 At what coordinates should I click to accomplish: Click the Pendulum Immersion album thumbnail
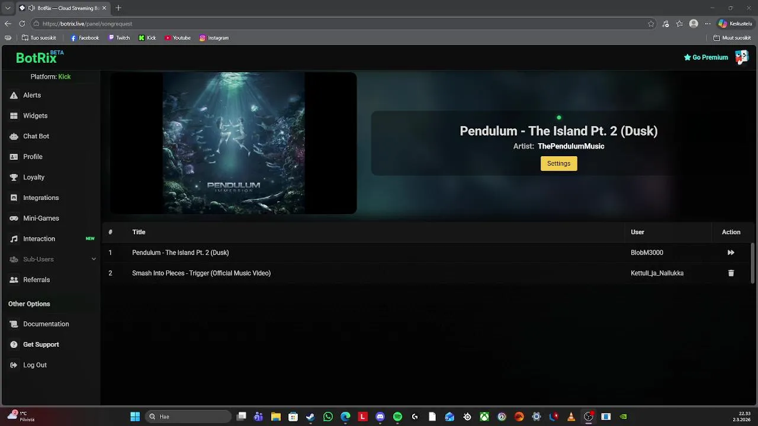tap(233, 143)
